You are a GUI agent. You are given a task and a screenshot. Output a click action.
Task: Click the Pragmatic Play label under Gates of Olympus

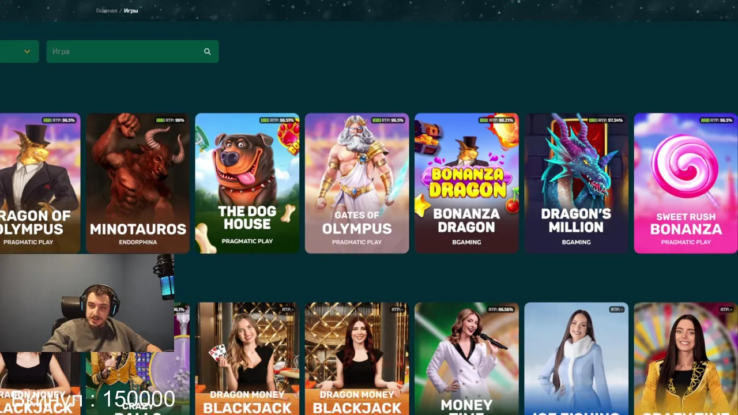click(357, 242)
